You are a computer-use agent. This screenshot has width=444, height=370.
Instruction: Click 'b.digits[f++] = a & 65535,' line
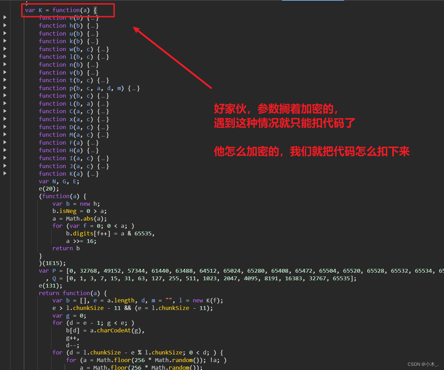click(x=110, y=234)
